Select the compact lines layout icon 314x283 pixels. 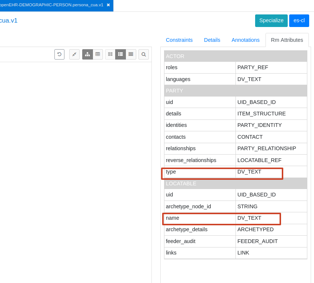click(131, 54)
